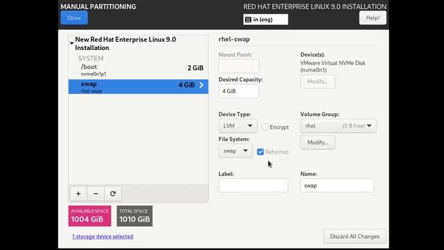444x250 pixels.
Task: Collapse New Red Hat Enterprise Linux 9.0 Installation
Action: [x=71, y=43]
